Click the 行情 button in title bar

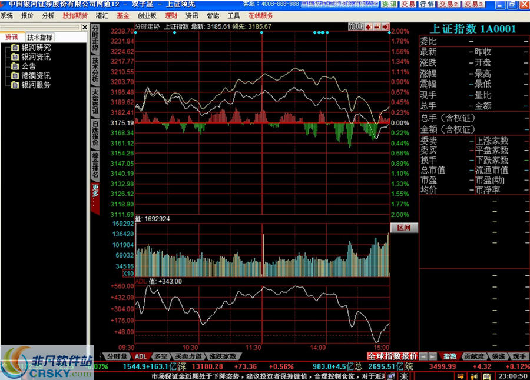coord(426,4)
